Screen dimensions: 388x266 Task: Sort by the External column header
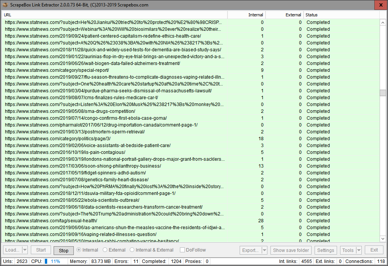click(x=285, y=15)
